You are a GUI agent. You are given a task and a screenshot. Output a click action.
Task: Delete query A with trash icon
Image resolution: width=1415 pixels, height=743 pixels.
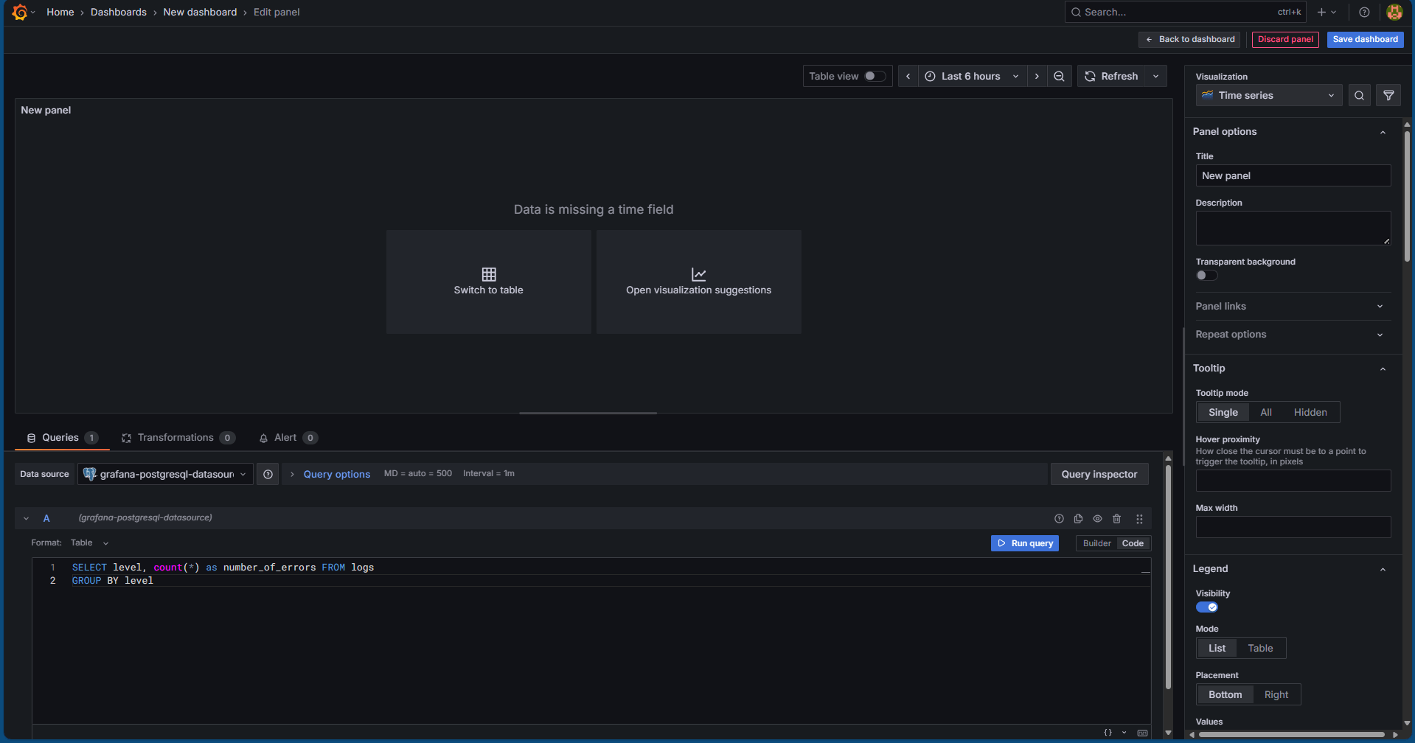(x=1116, y=518)
